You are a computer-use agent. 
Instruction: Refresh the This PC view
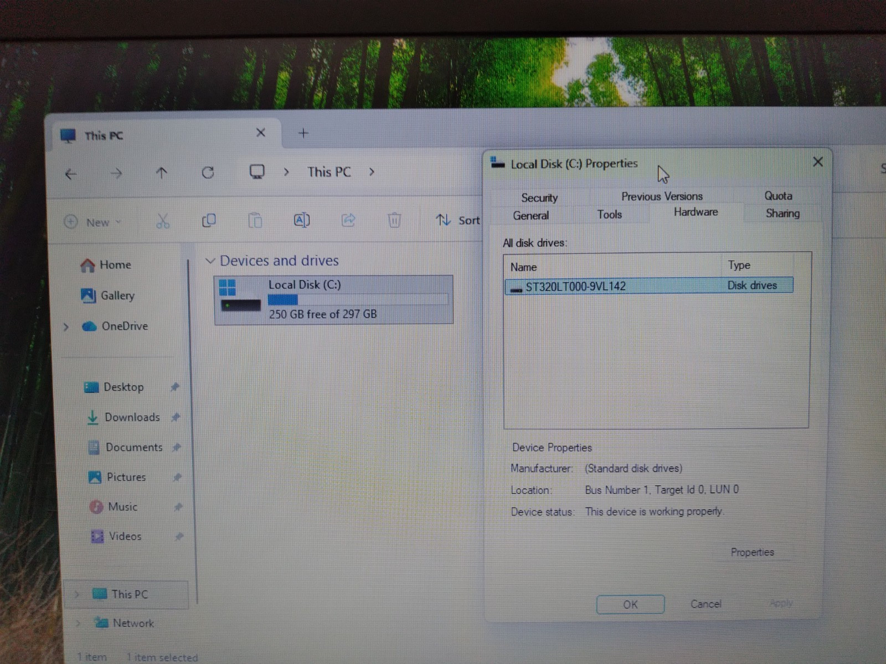click(208, 173)
